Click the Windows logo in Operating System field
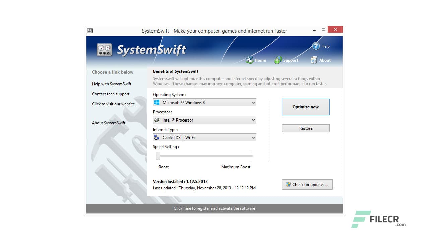 156,102
